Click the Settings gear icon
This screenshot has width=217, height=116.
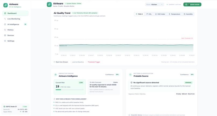click(x=5, y=41)
